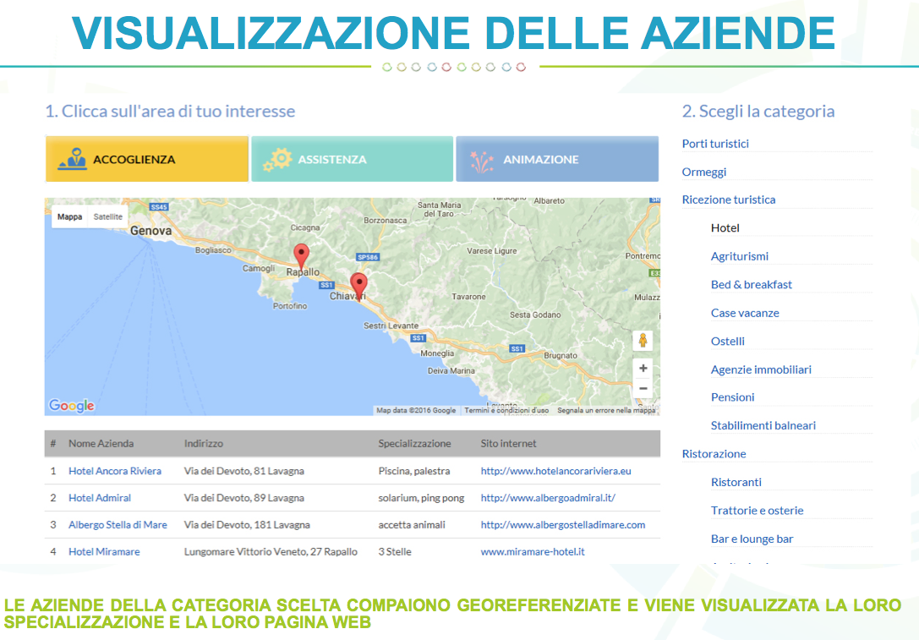Click the accetta animali specialization cell
The height and width of the screenshot is (640, 919).
pos(412,524)
